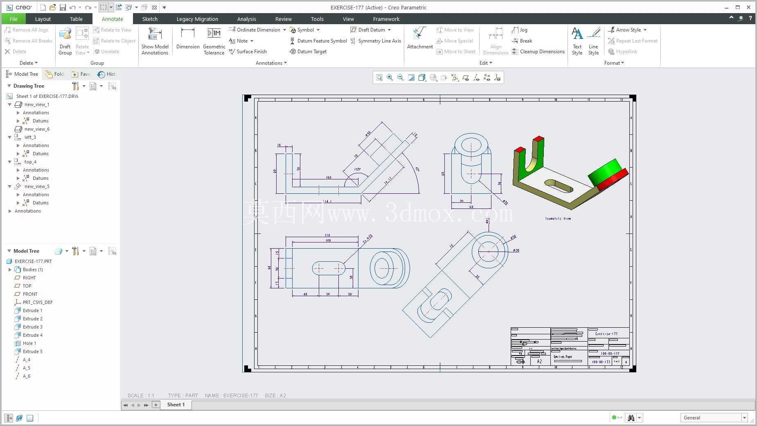Open the Symbol dropdown arrow

(x=318, y=30)
